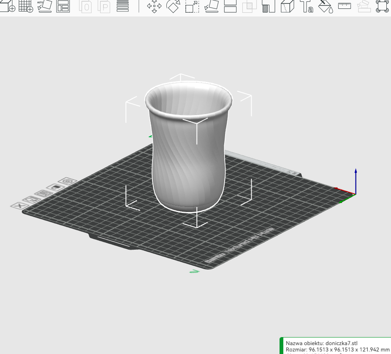Select the Measure ruler tool
The image size is (391, 354).
[x=345, y=6]
